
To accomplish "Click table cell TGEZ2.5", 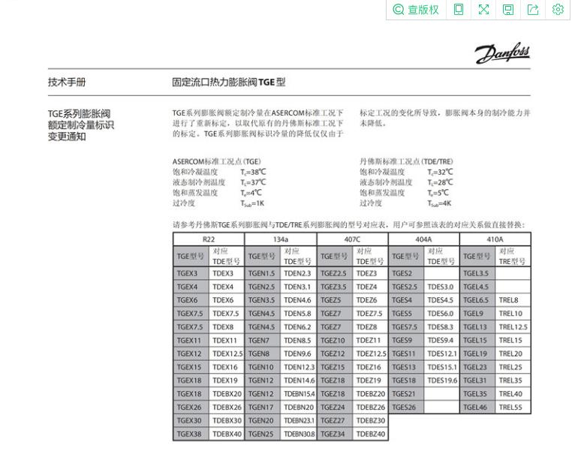I will click(335, 273).
